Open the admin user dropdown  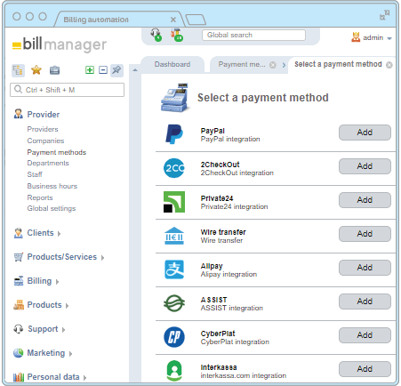(x=372, y=37)
